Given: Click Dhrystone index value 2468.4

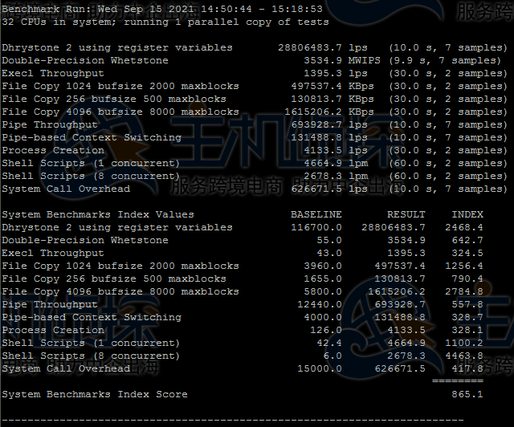Looking at the screenshot, I should tap(464, 227).
